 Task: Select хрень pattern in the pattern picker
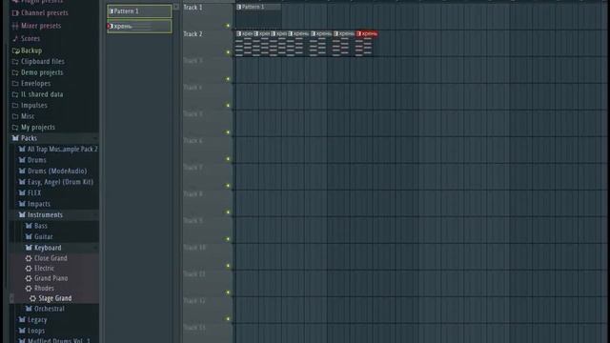point(139,27)
